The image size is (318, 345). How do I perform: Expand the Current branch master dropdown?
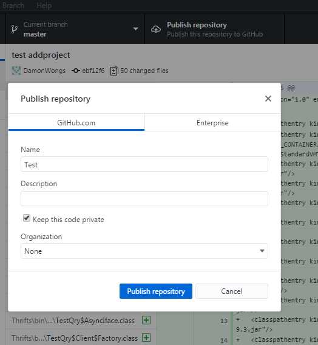(x=75, y=29)
